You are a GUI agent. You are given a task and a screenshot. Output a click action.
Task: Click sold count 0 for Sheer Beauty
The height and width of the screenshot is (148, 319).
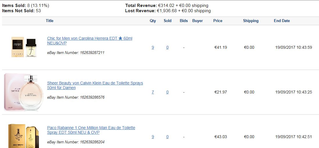pos(167,92)
